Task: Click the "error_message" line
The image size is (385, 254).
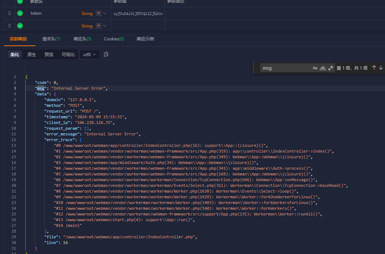Action: coord(92,134)
